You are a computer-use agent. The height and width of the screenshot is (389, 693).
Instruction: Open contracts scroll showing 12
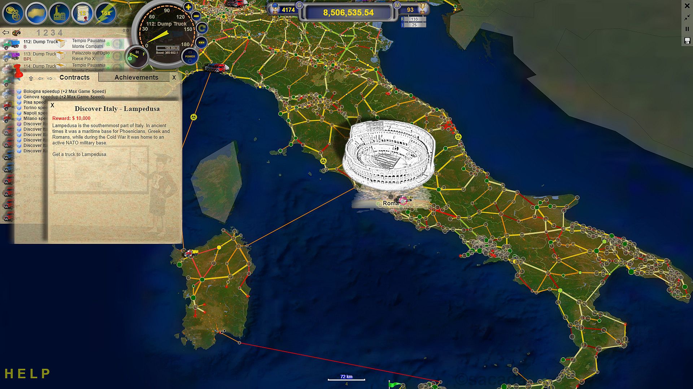[83, 13]
